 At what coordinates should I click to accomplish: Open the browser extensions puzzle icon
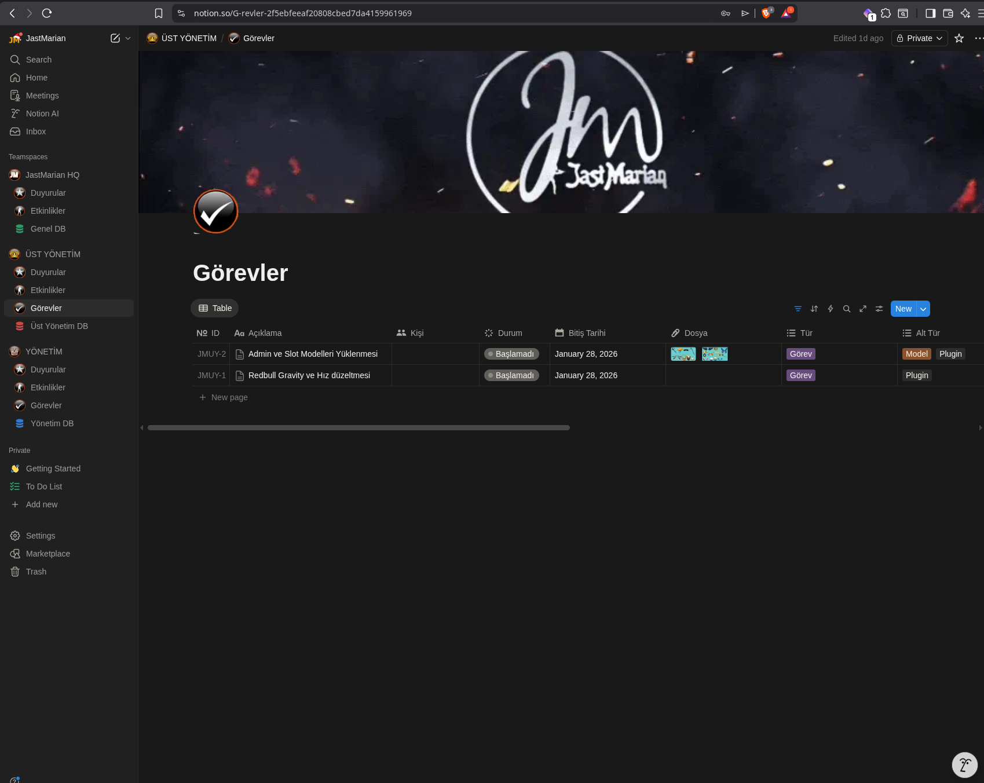pyautogui.click(x=886, y=13)
